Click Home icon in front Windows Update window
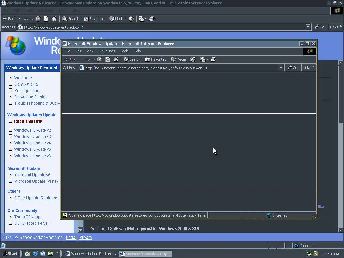Image resolution: width=344 pixels, height=258 pixels. click(116, 59)
